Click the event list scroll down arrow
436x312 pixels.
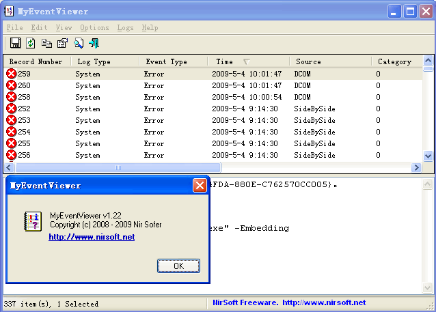coord(428,156)
